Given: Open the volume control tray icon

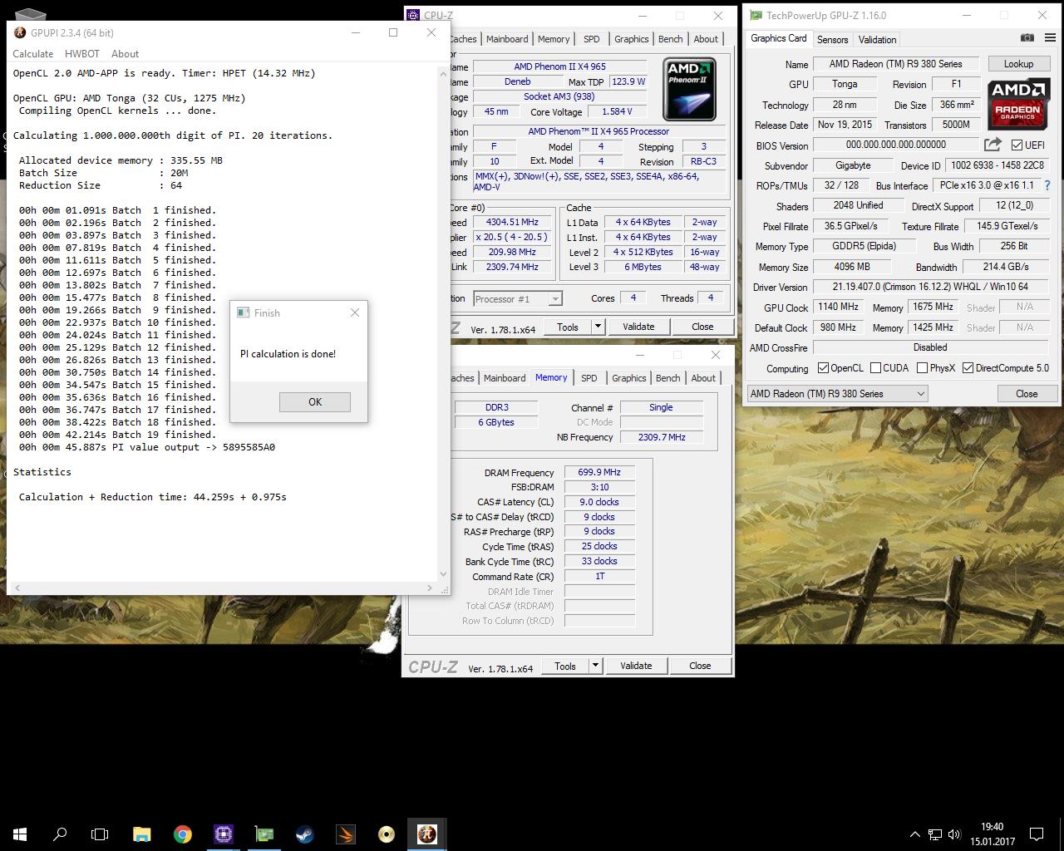Looking at the screenshot, I should [954, 834].
